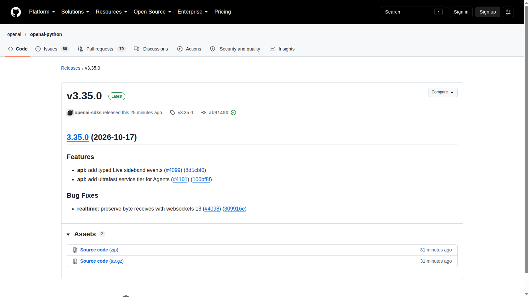Expand the Enterprise menu
This screenshot has width=529, height=297.
pyautogui.click(x=193, y=12)
